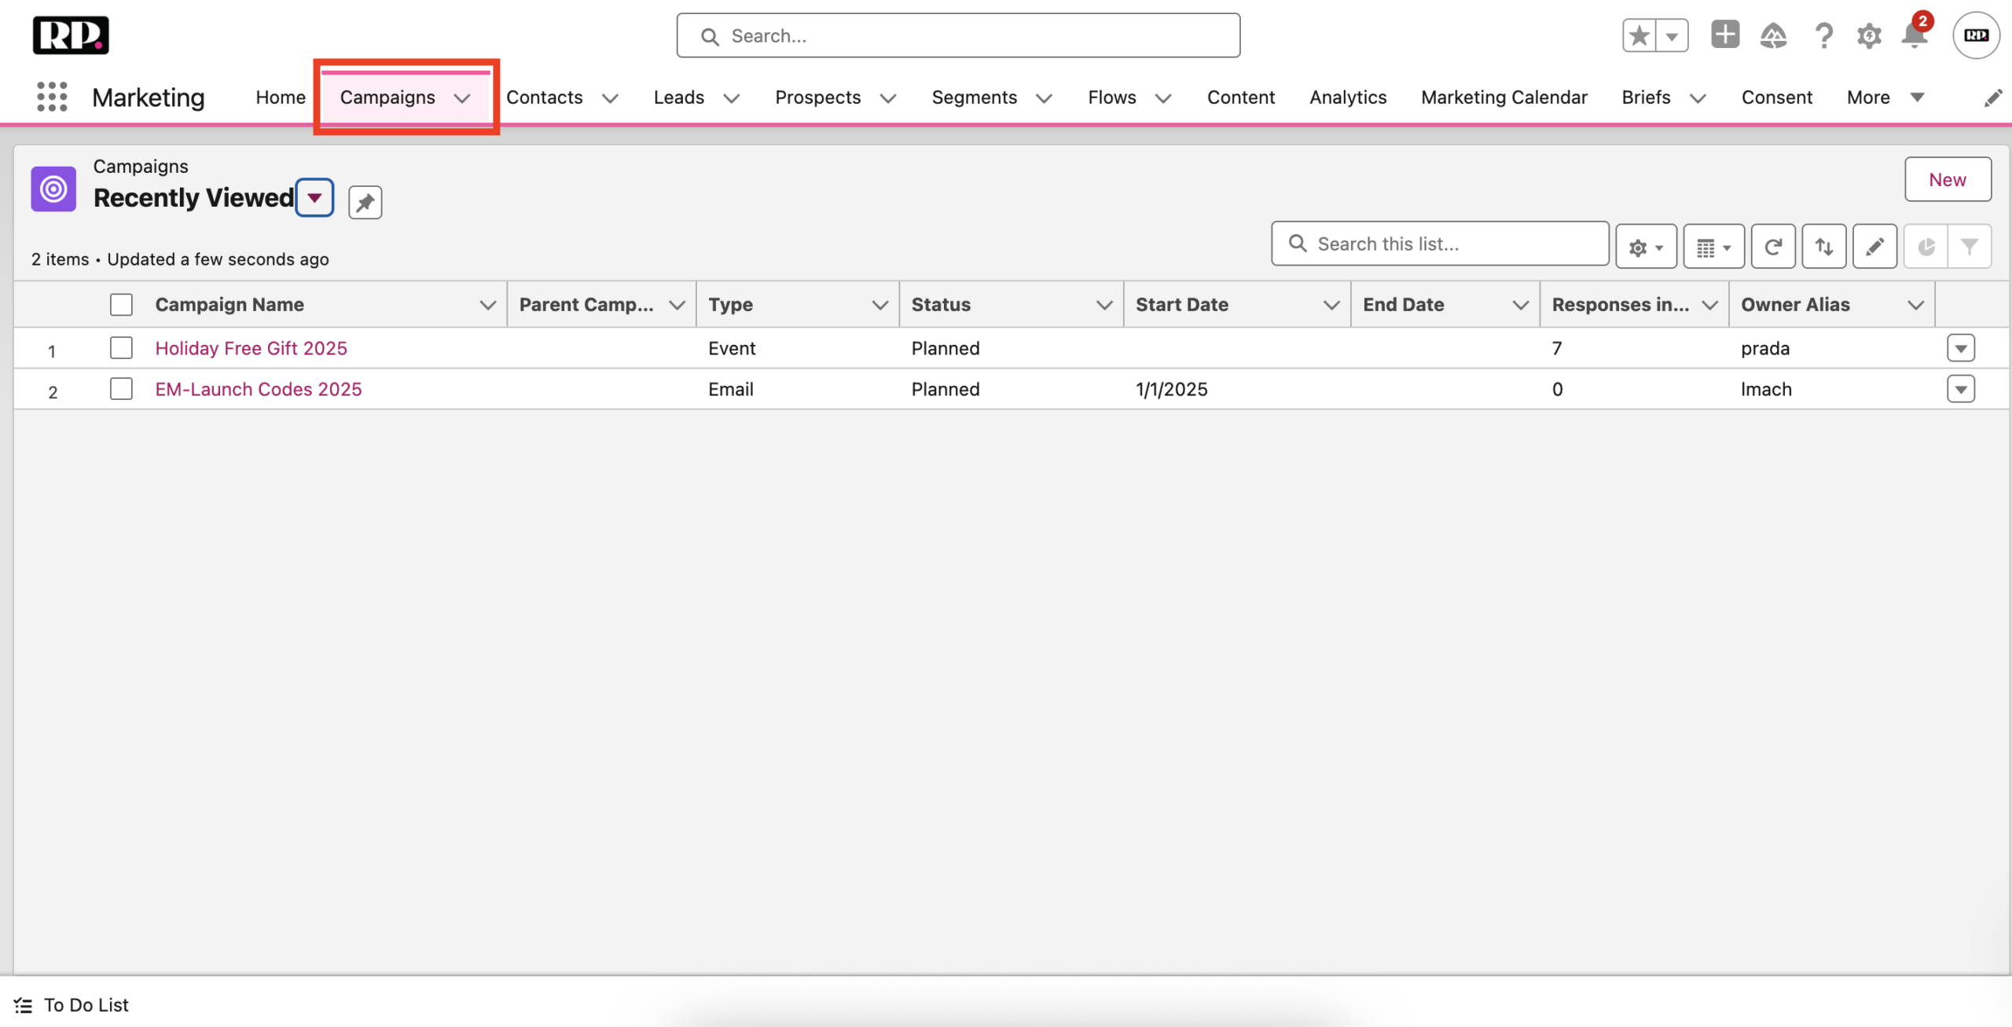Check the EM-Launch Codes 2025 row checkbox

pos(121,389)
